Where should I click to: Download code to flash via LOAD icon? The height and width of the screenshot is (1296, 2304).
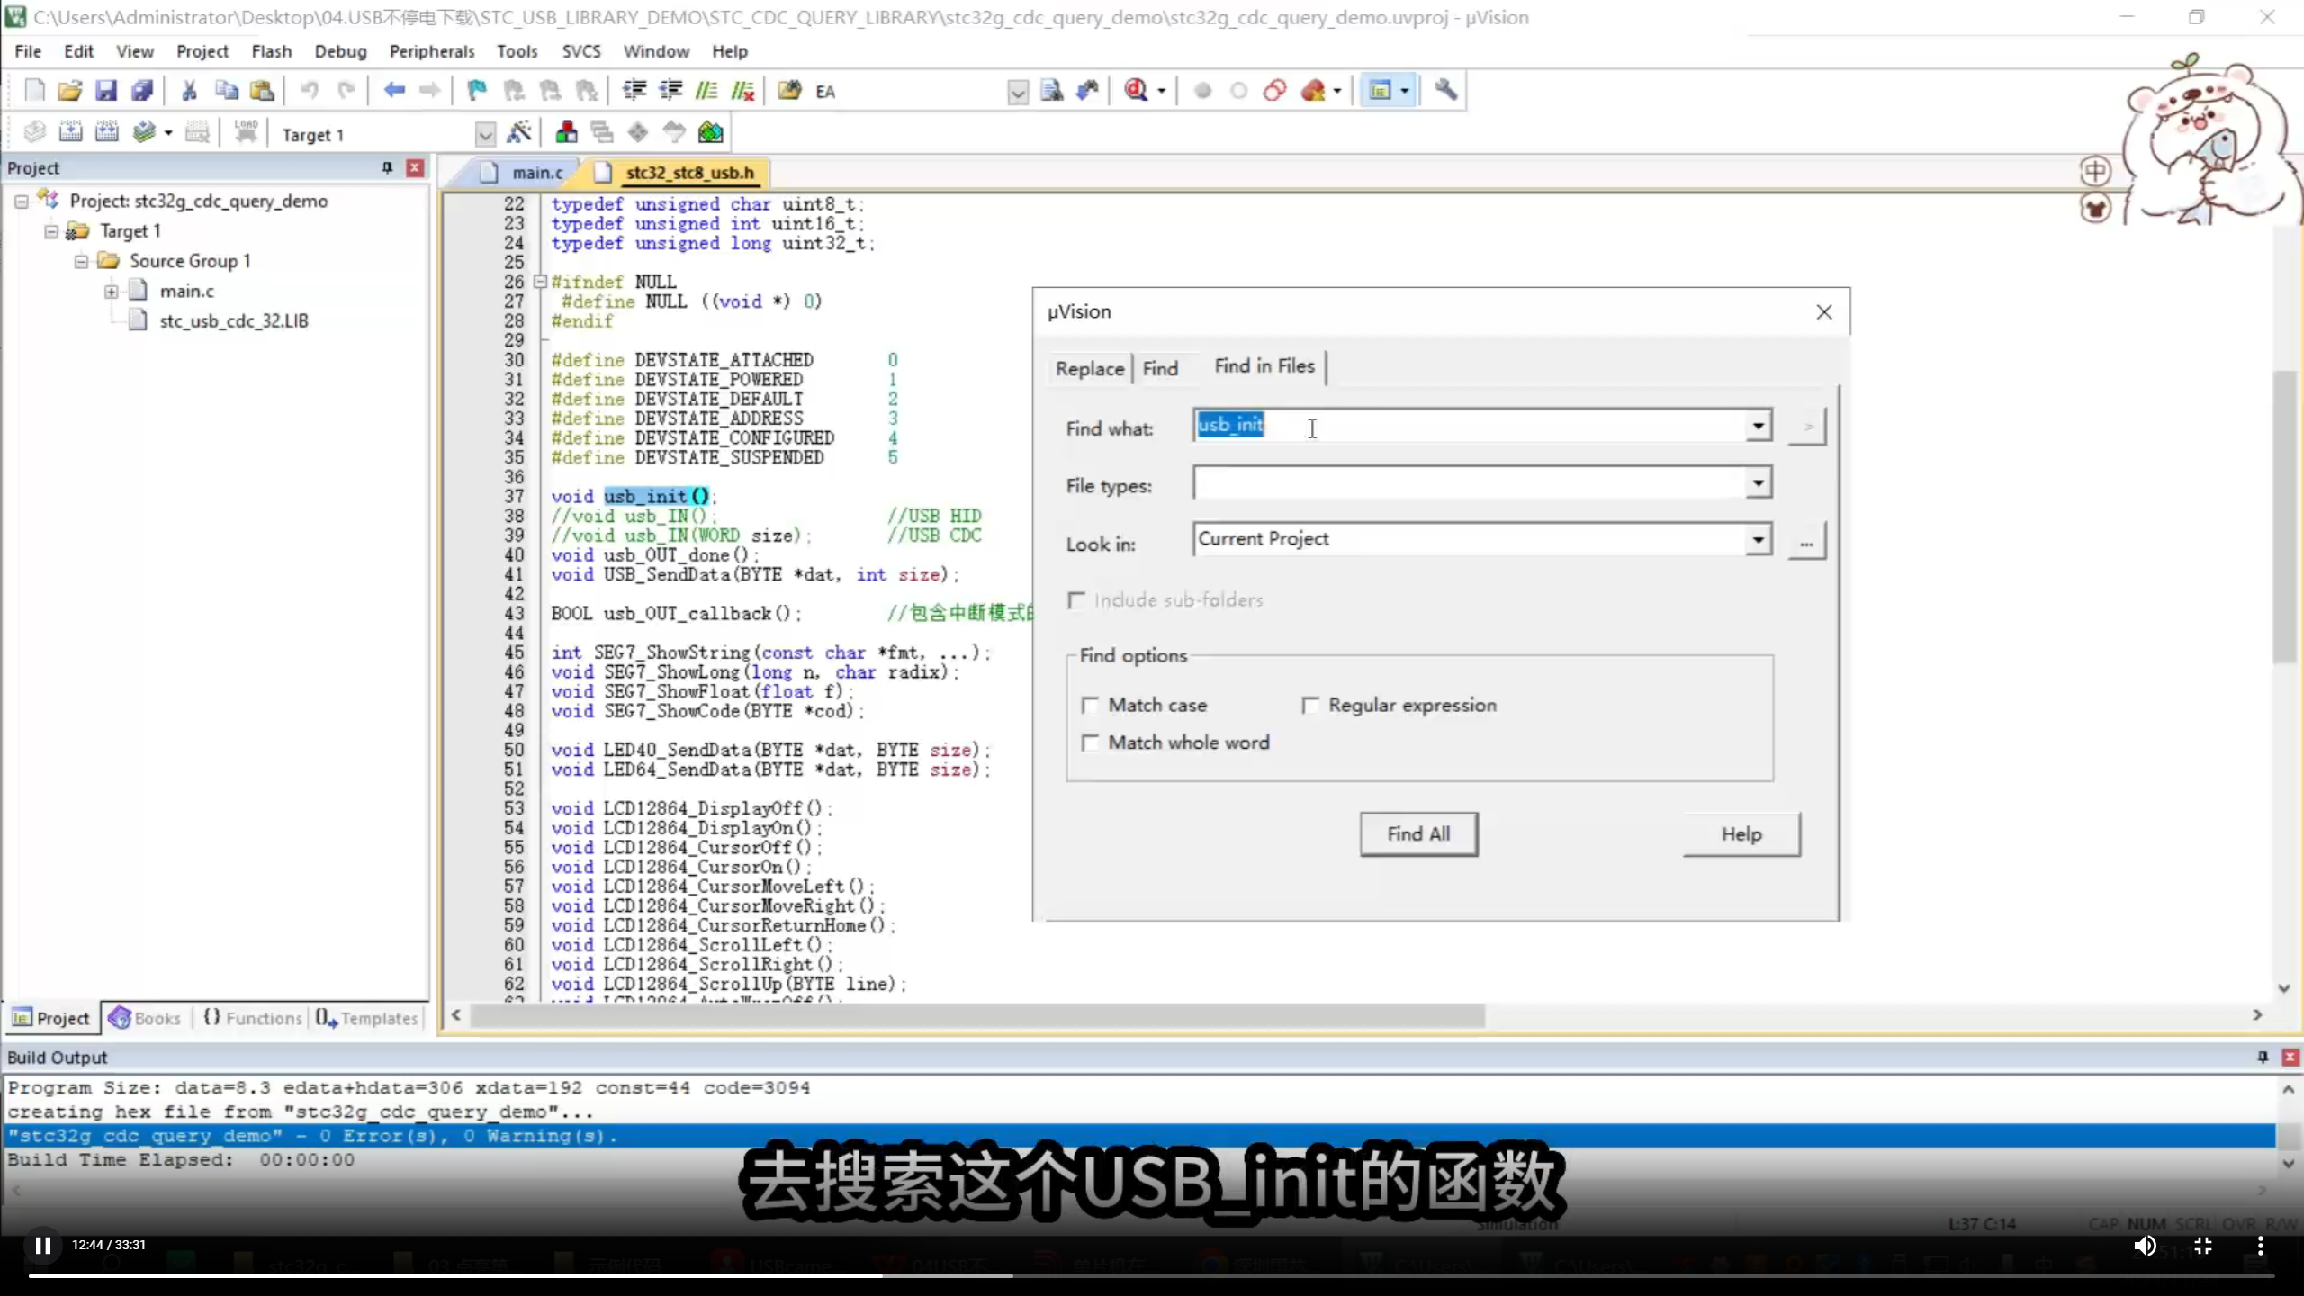[x=246, y=132]
